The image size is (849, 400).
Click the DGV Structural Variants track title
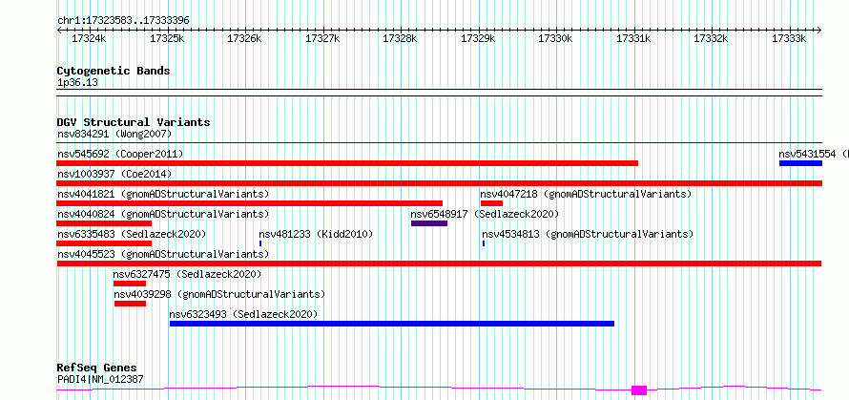point(134,122)
